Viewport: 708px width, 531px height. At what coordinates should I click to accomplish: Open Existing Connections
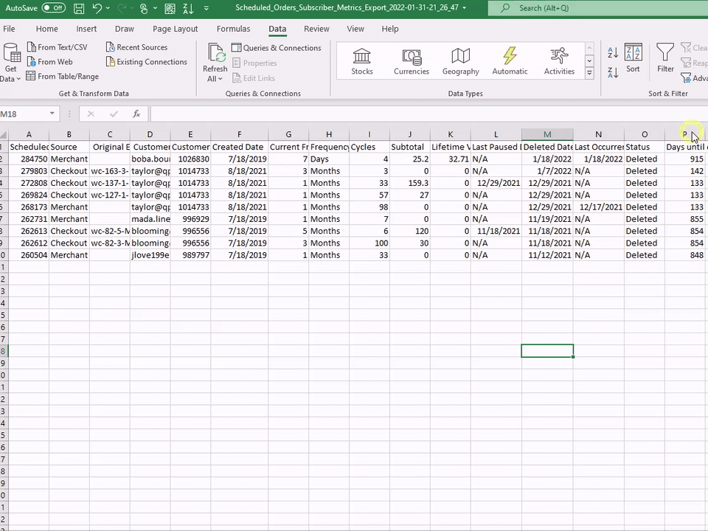pyautogui.click(x=147, y=62)
